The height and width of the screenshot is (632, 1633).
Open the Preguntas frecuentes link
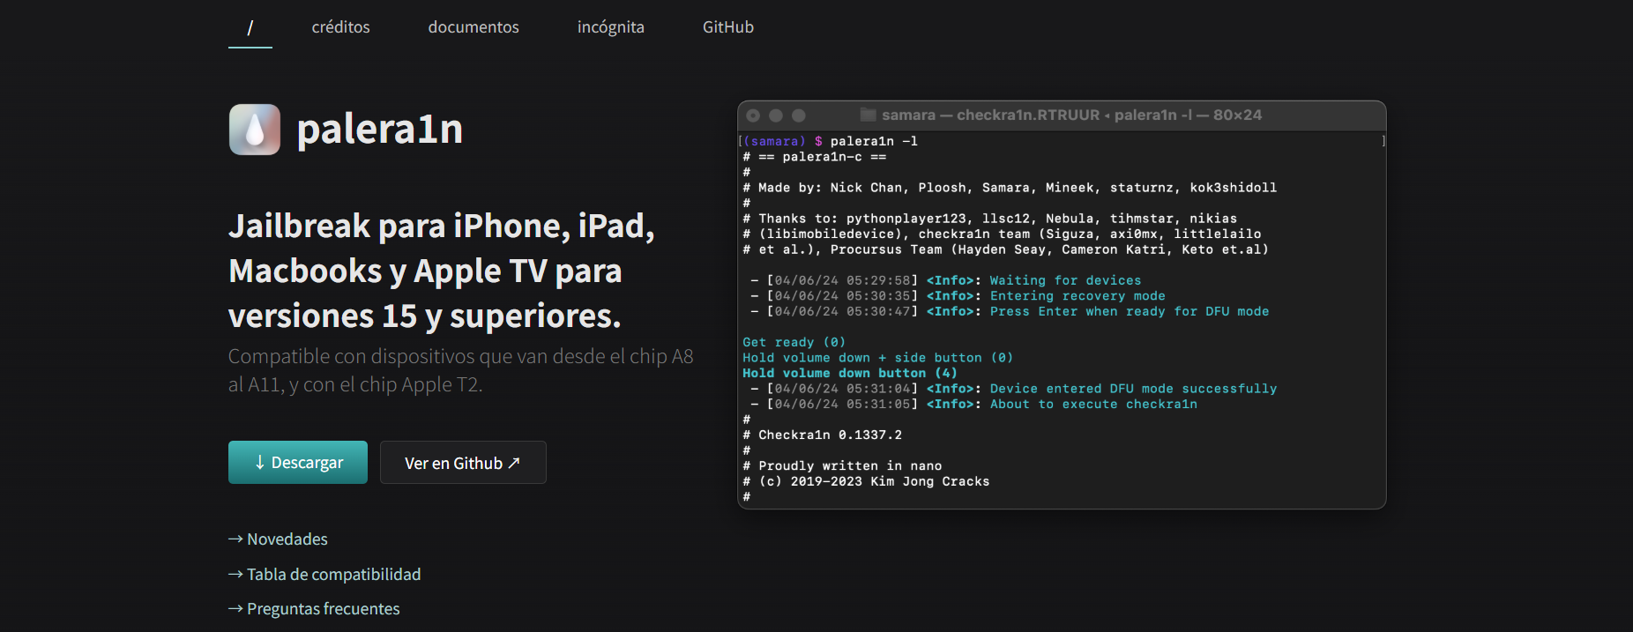click(314, 608)
